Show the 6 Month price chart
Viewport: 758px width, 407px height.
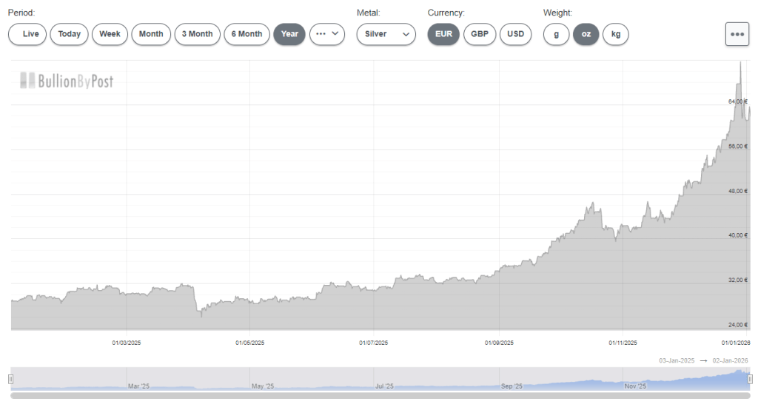246,34
